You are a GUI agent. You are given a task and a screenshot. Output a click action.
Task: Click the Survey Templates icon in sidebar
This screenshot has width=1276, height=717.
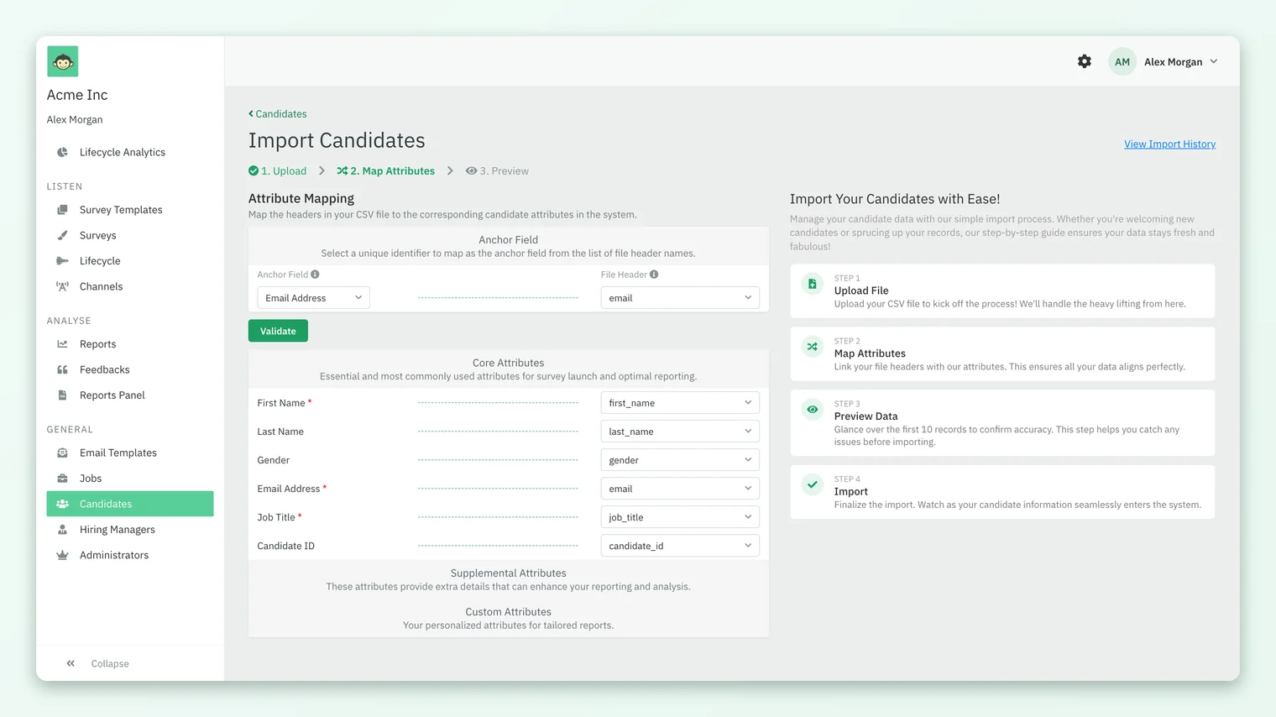(x=62, y=210)
